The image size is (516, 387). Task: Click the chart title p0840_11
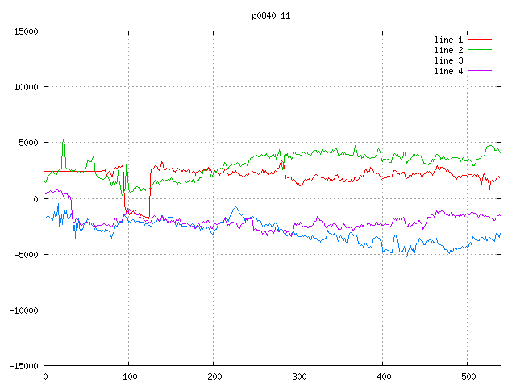pos(271,15)
